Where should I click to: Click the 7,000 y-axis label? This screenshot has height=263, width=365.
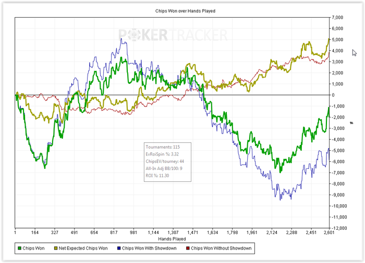[x=337, y=17]
